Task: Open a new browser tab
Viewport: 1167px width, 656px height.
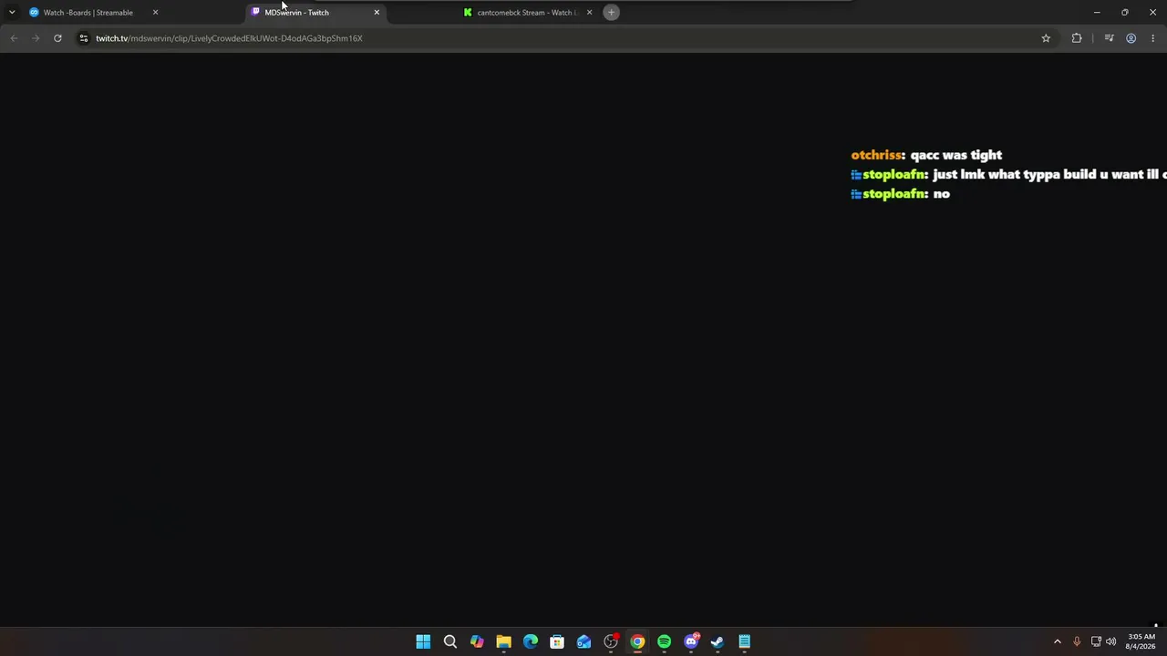Action: (x=612, y=13)
